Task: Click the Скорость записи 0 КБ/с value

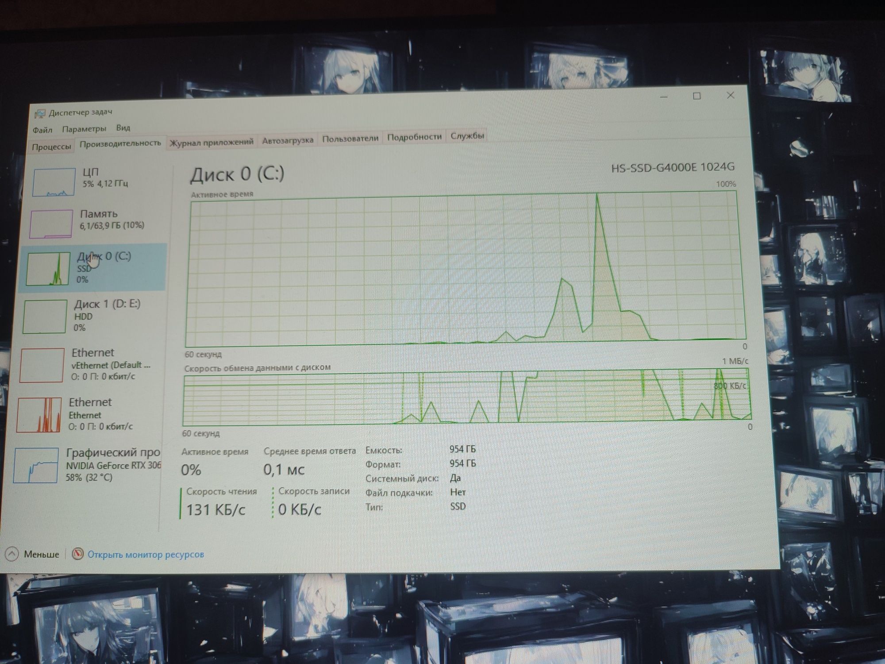Action: (300, 510)
